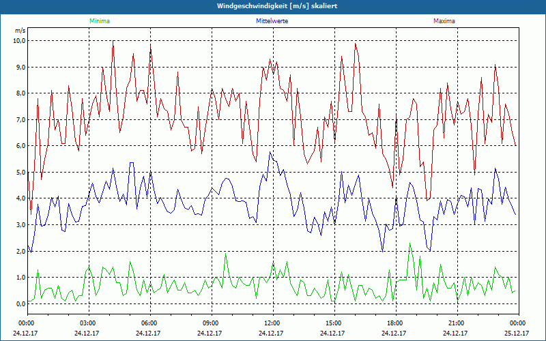546x341 pixels.
Task: Select the 18:00 time axis marker
Action: 395,323
